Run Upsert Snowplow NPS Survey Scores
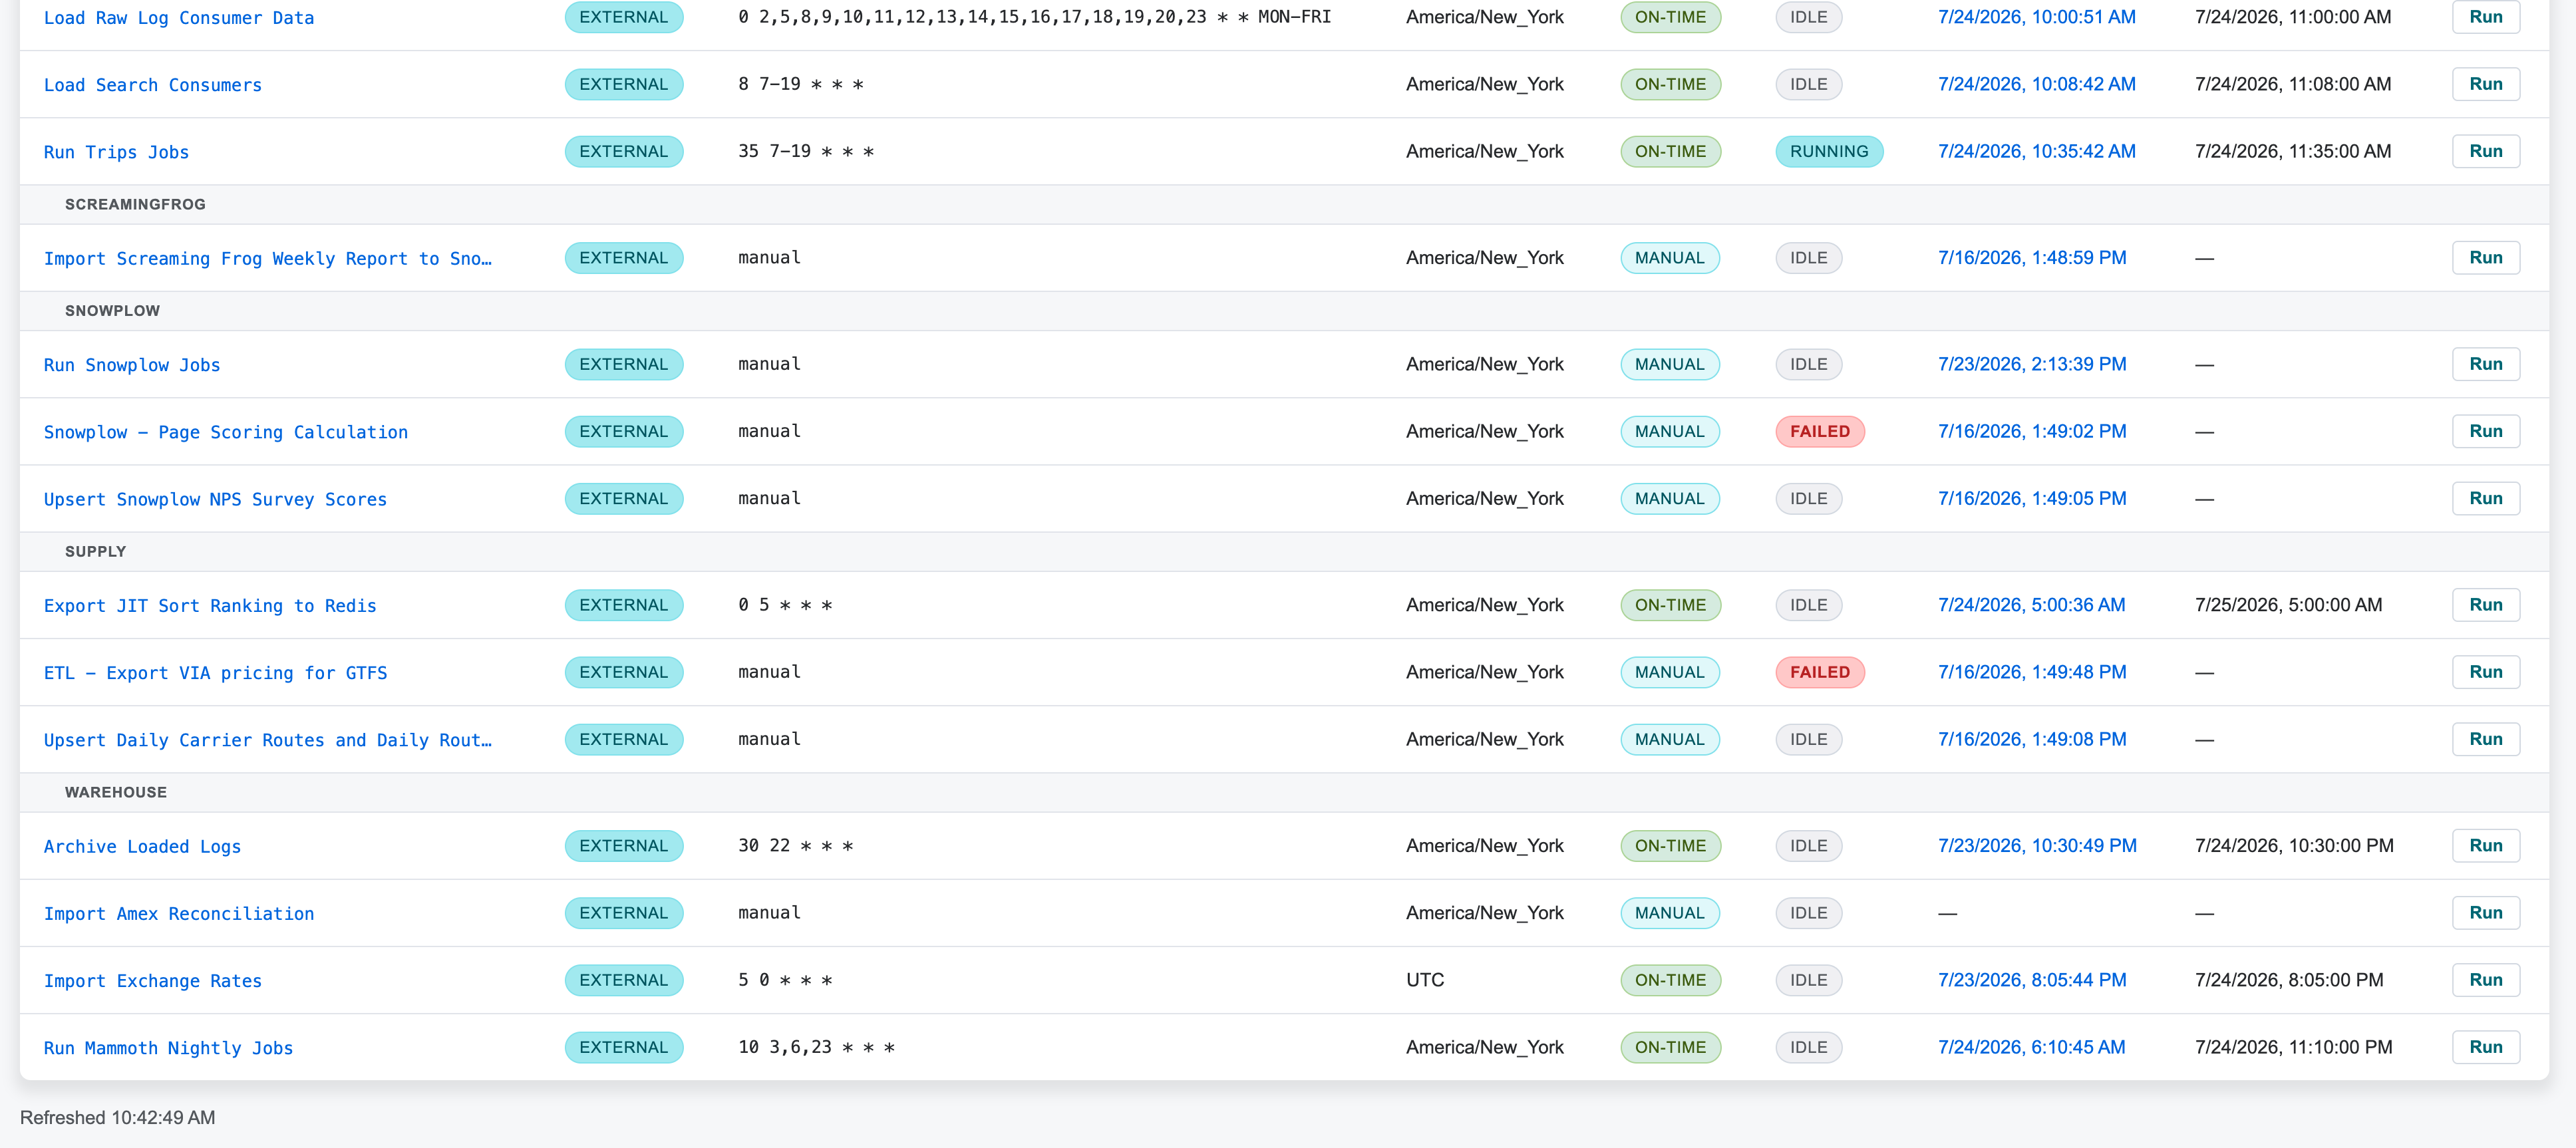The width and height of the screenshot is (2576, 1148). click(x=2486, y=498)
